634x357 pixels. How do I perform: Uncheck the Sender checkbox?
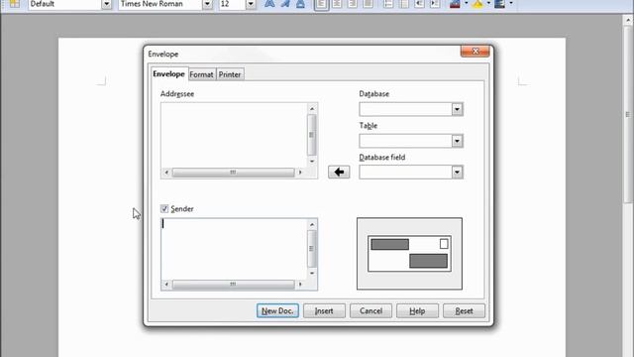tap(164, 209)
